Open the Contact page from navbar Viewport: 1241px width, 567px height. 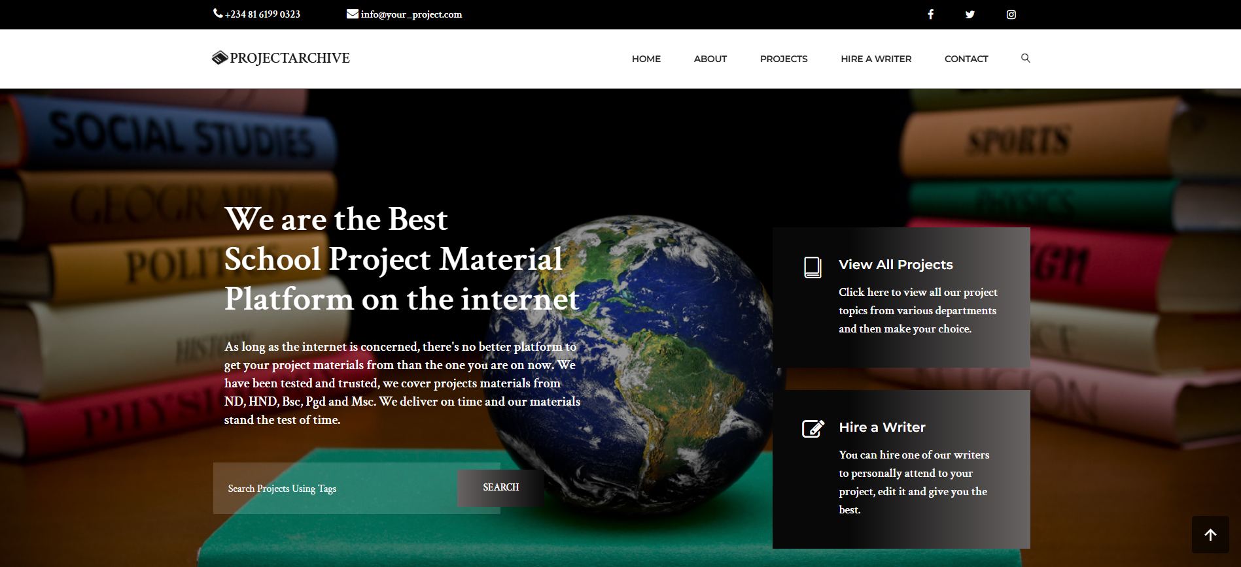pyautogui.click(x=966, y=59)
